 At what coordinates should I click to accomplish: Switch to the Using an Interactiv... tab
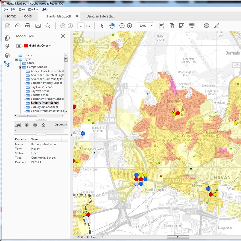coord(101,16)
